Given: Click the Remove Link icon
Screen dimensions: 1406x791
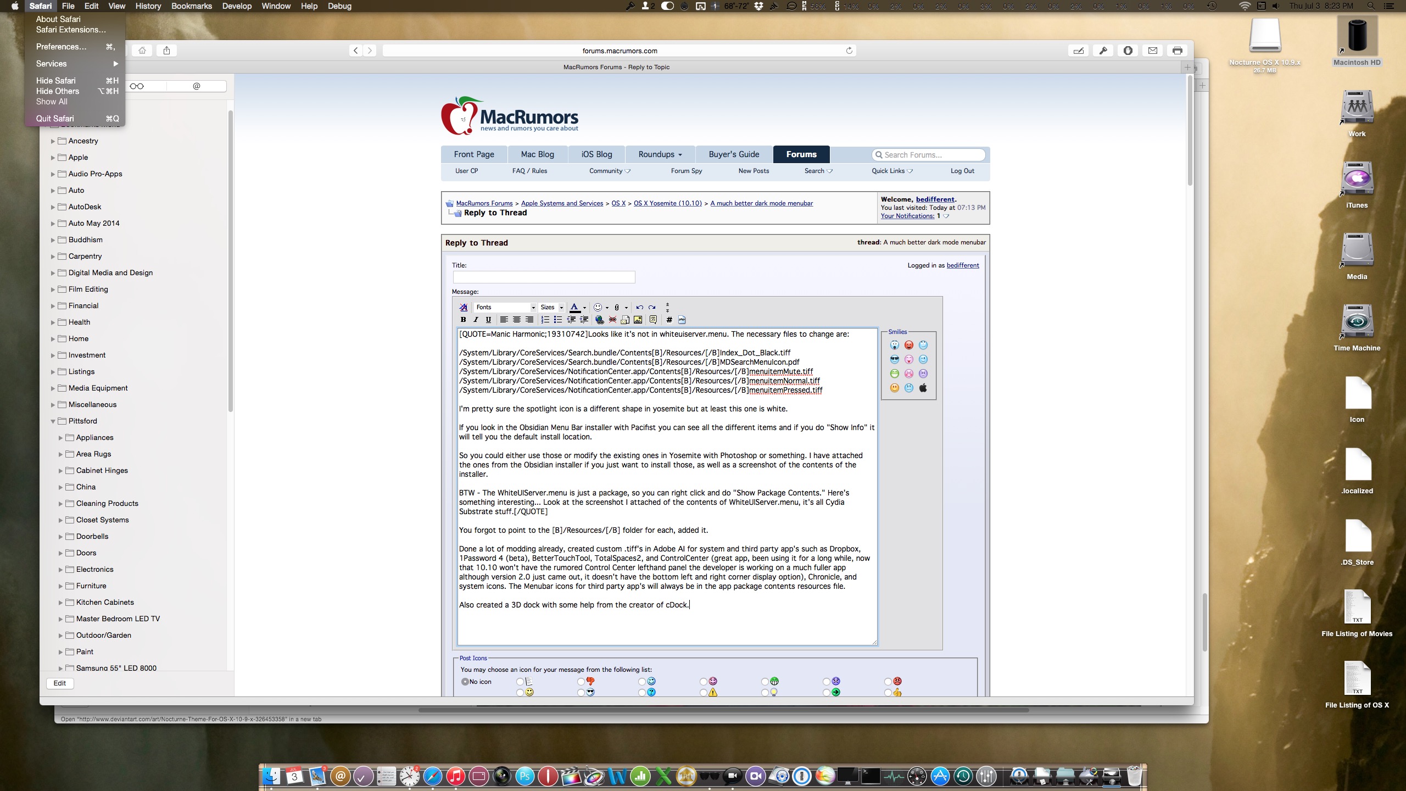Looking at the screenshot, I should tap(612, 320).
